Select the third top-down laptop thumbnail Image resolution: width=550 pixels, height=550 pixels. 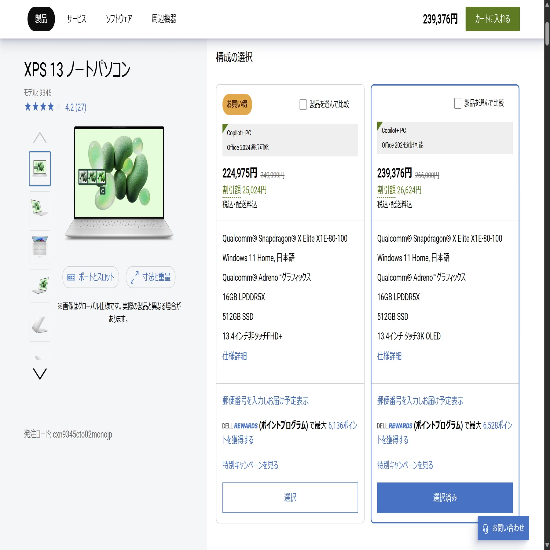[x=40, y=247]
